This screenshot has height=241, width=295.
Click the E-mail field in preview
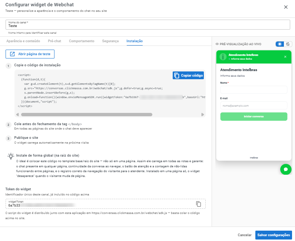pos(253,106)
